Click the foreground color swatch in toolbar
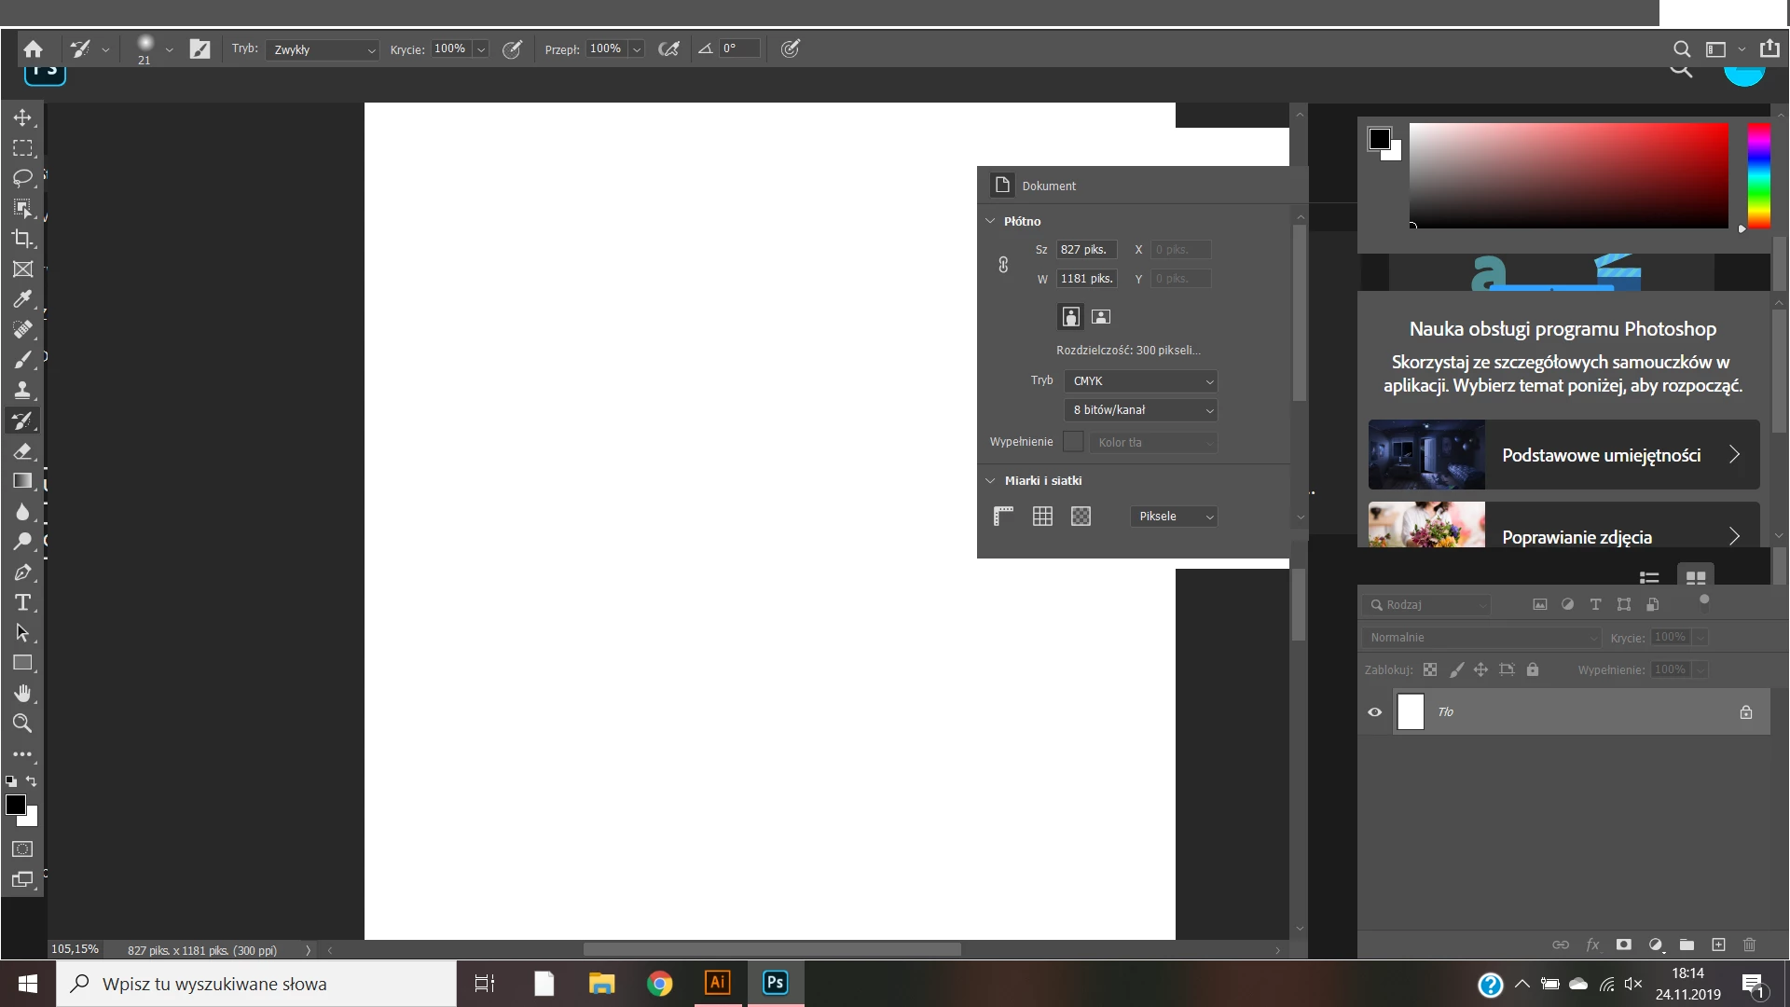The width and height of the screenshot is (1790, 1007). (x=16, y=806)
